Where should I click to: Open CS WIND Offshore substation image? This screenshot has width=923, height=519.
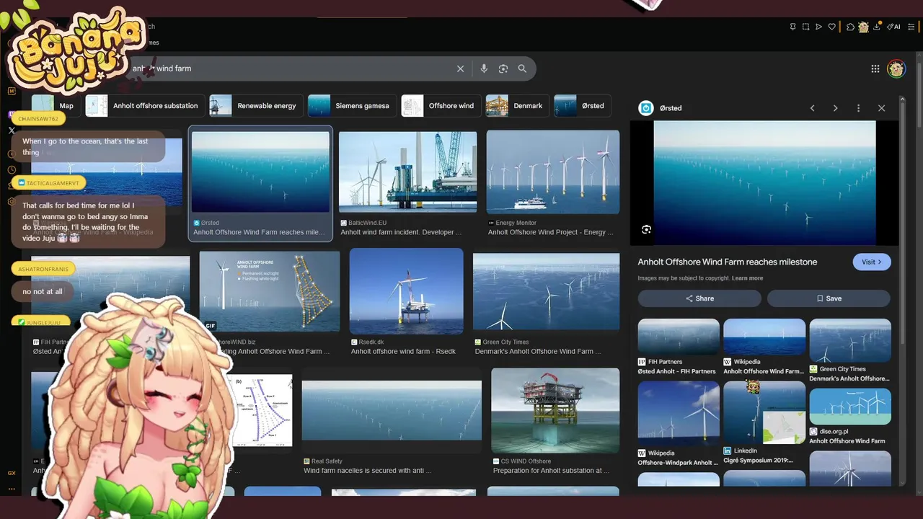[555, 410]
